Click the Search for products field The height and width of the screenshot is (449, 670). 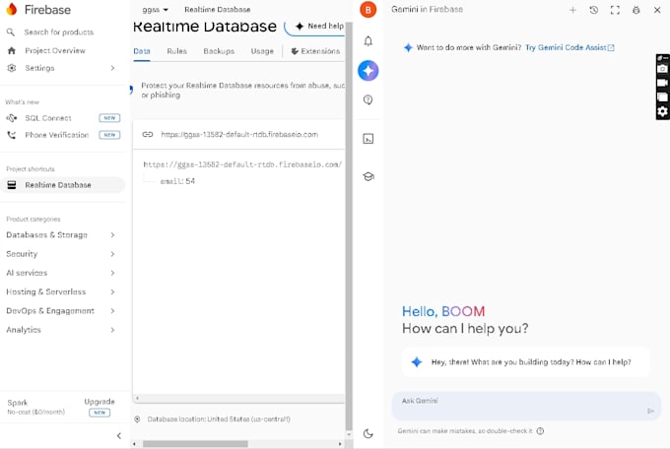(x=58, y=32)
